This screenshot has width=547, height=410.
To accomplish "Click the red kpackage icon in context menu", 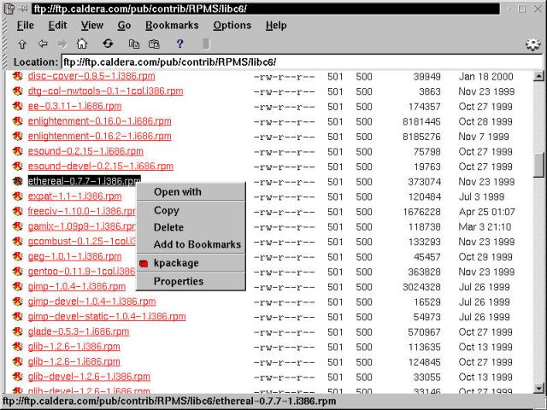I will pos(144,264).
